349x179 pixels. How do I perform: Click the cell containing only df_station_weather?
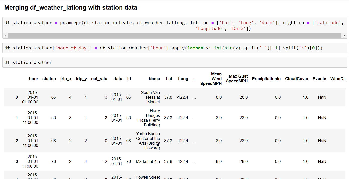[x=175, y=62]
